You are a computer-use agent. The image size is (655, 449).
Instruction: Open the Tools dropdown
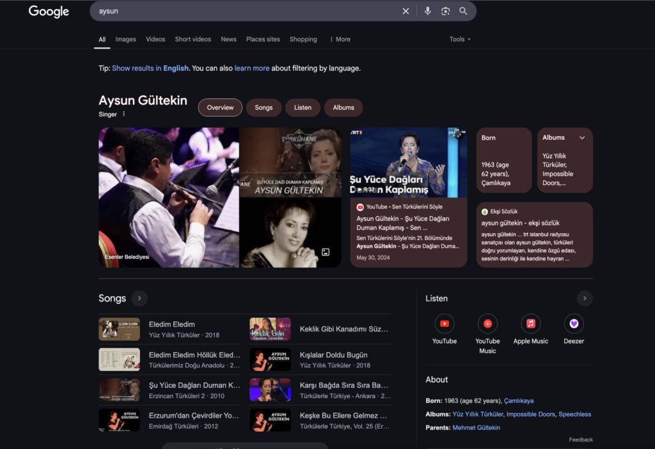(x=460, y=39)
